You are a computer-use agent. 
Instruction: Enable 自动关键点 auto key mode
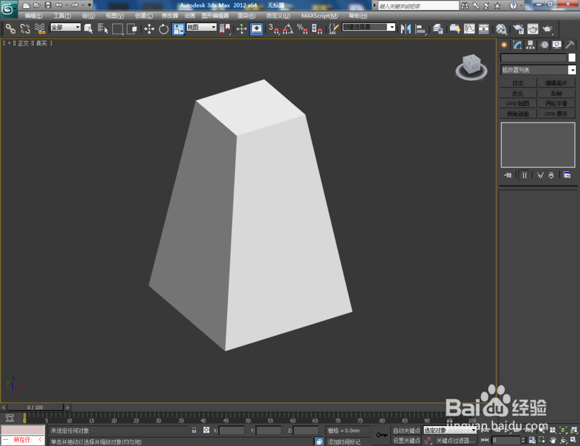point(407,430)
